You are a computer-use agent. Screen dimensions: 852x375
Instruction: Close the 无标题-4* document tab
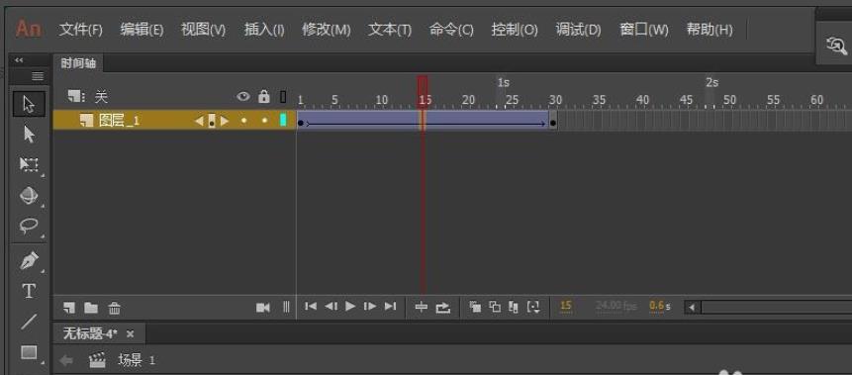(x=130, y=333)
